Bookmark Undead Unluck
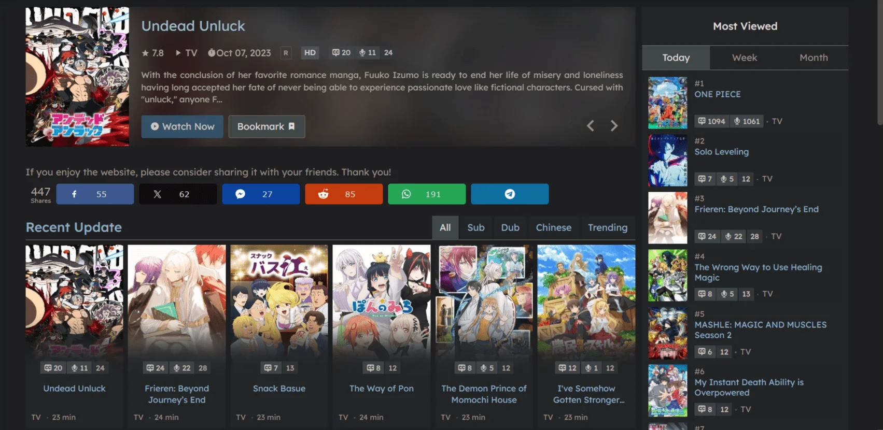 (267, 126)
